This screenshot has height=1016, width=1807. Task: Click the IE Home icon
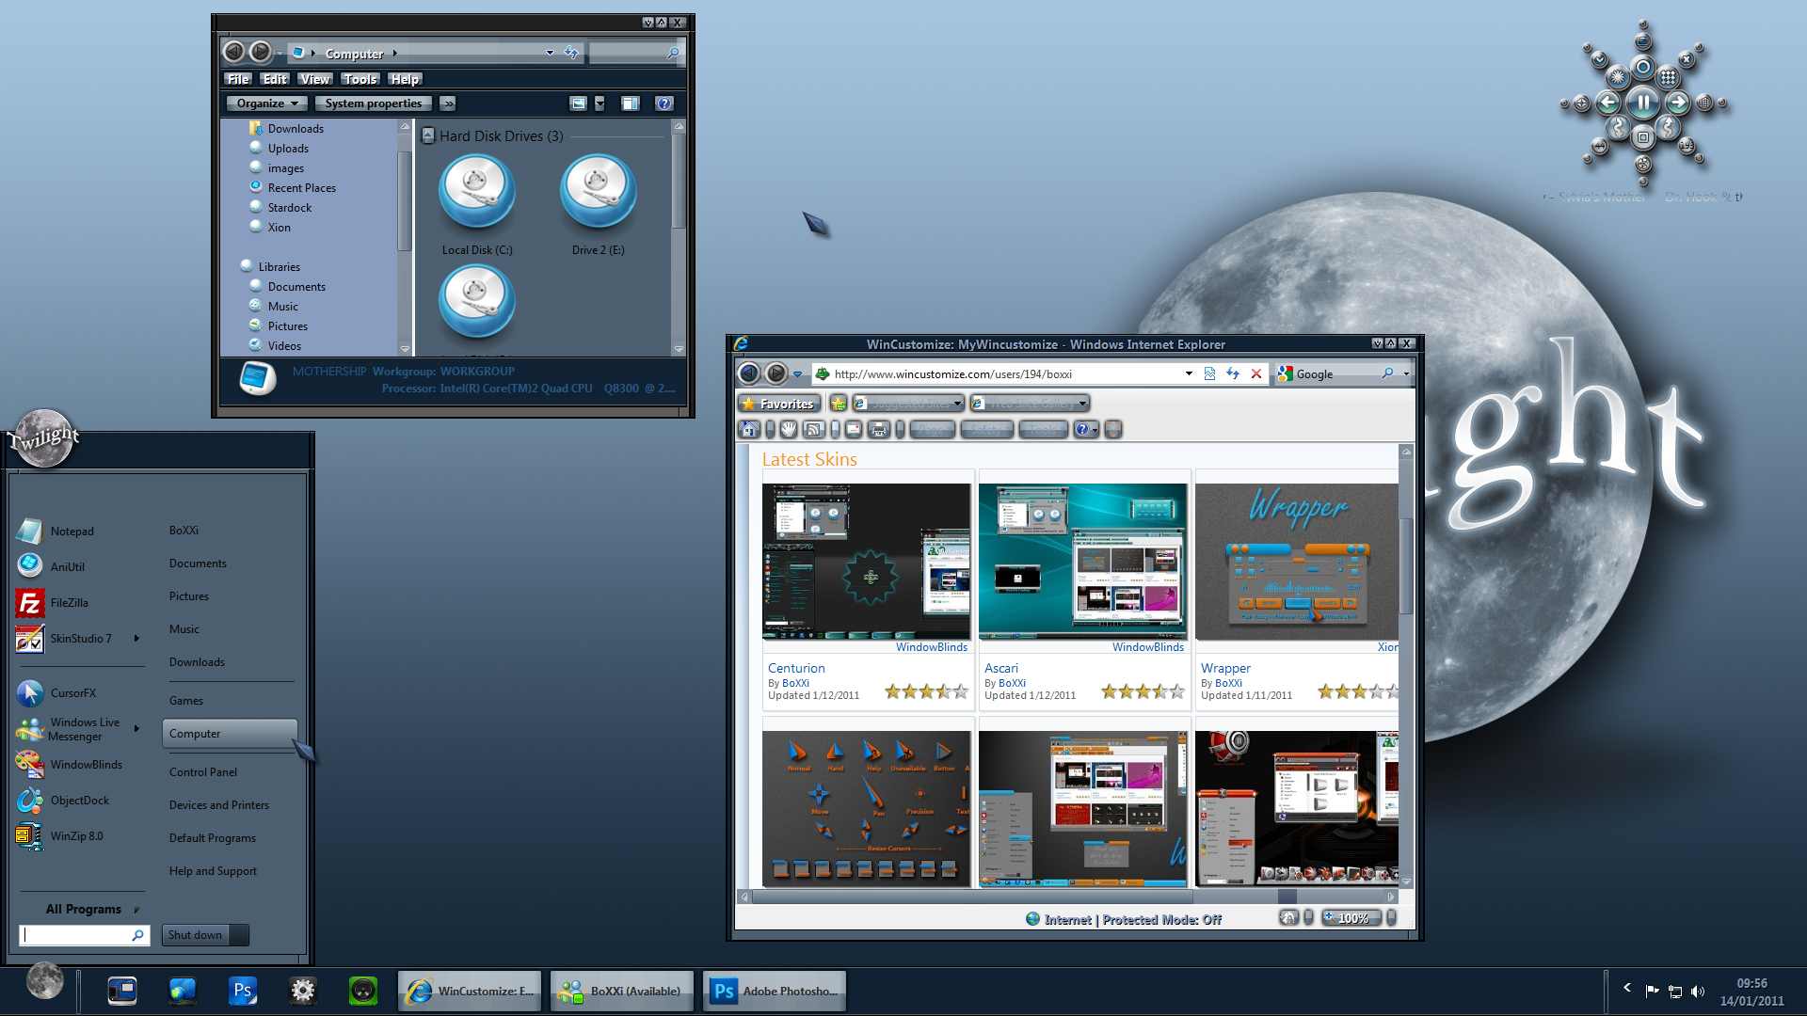coord(749,430)
